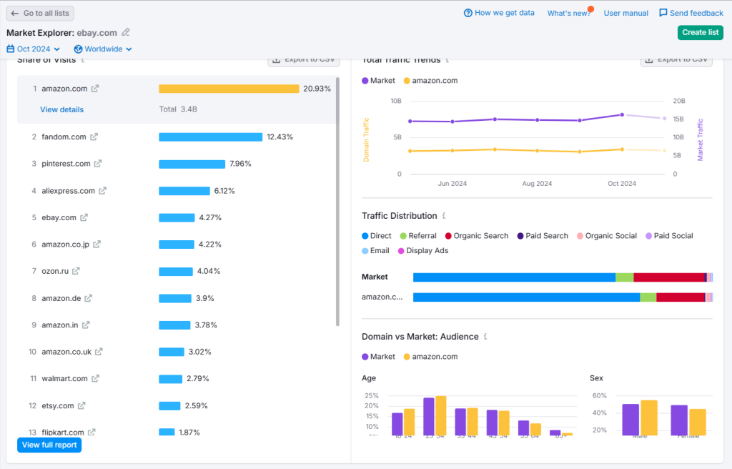
Task: Click the globe icon beside Worldwide
Action: coord(78,49)
